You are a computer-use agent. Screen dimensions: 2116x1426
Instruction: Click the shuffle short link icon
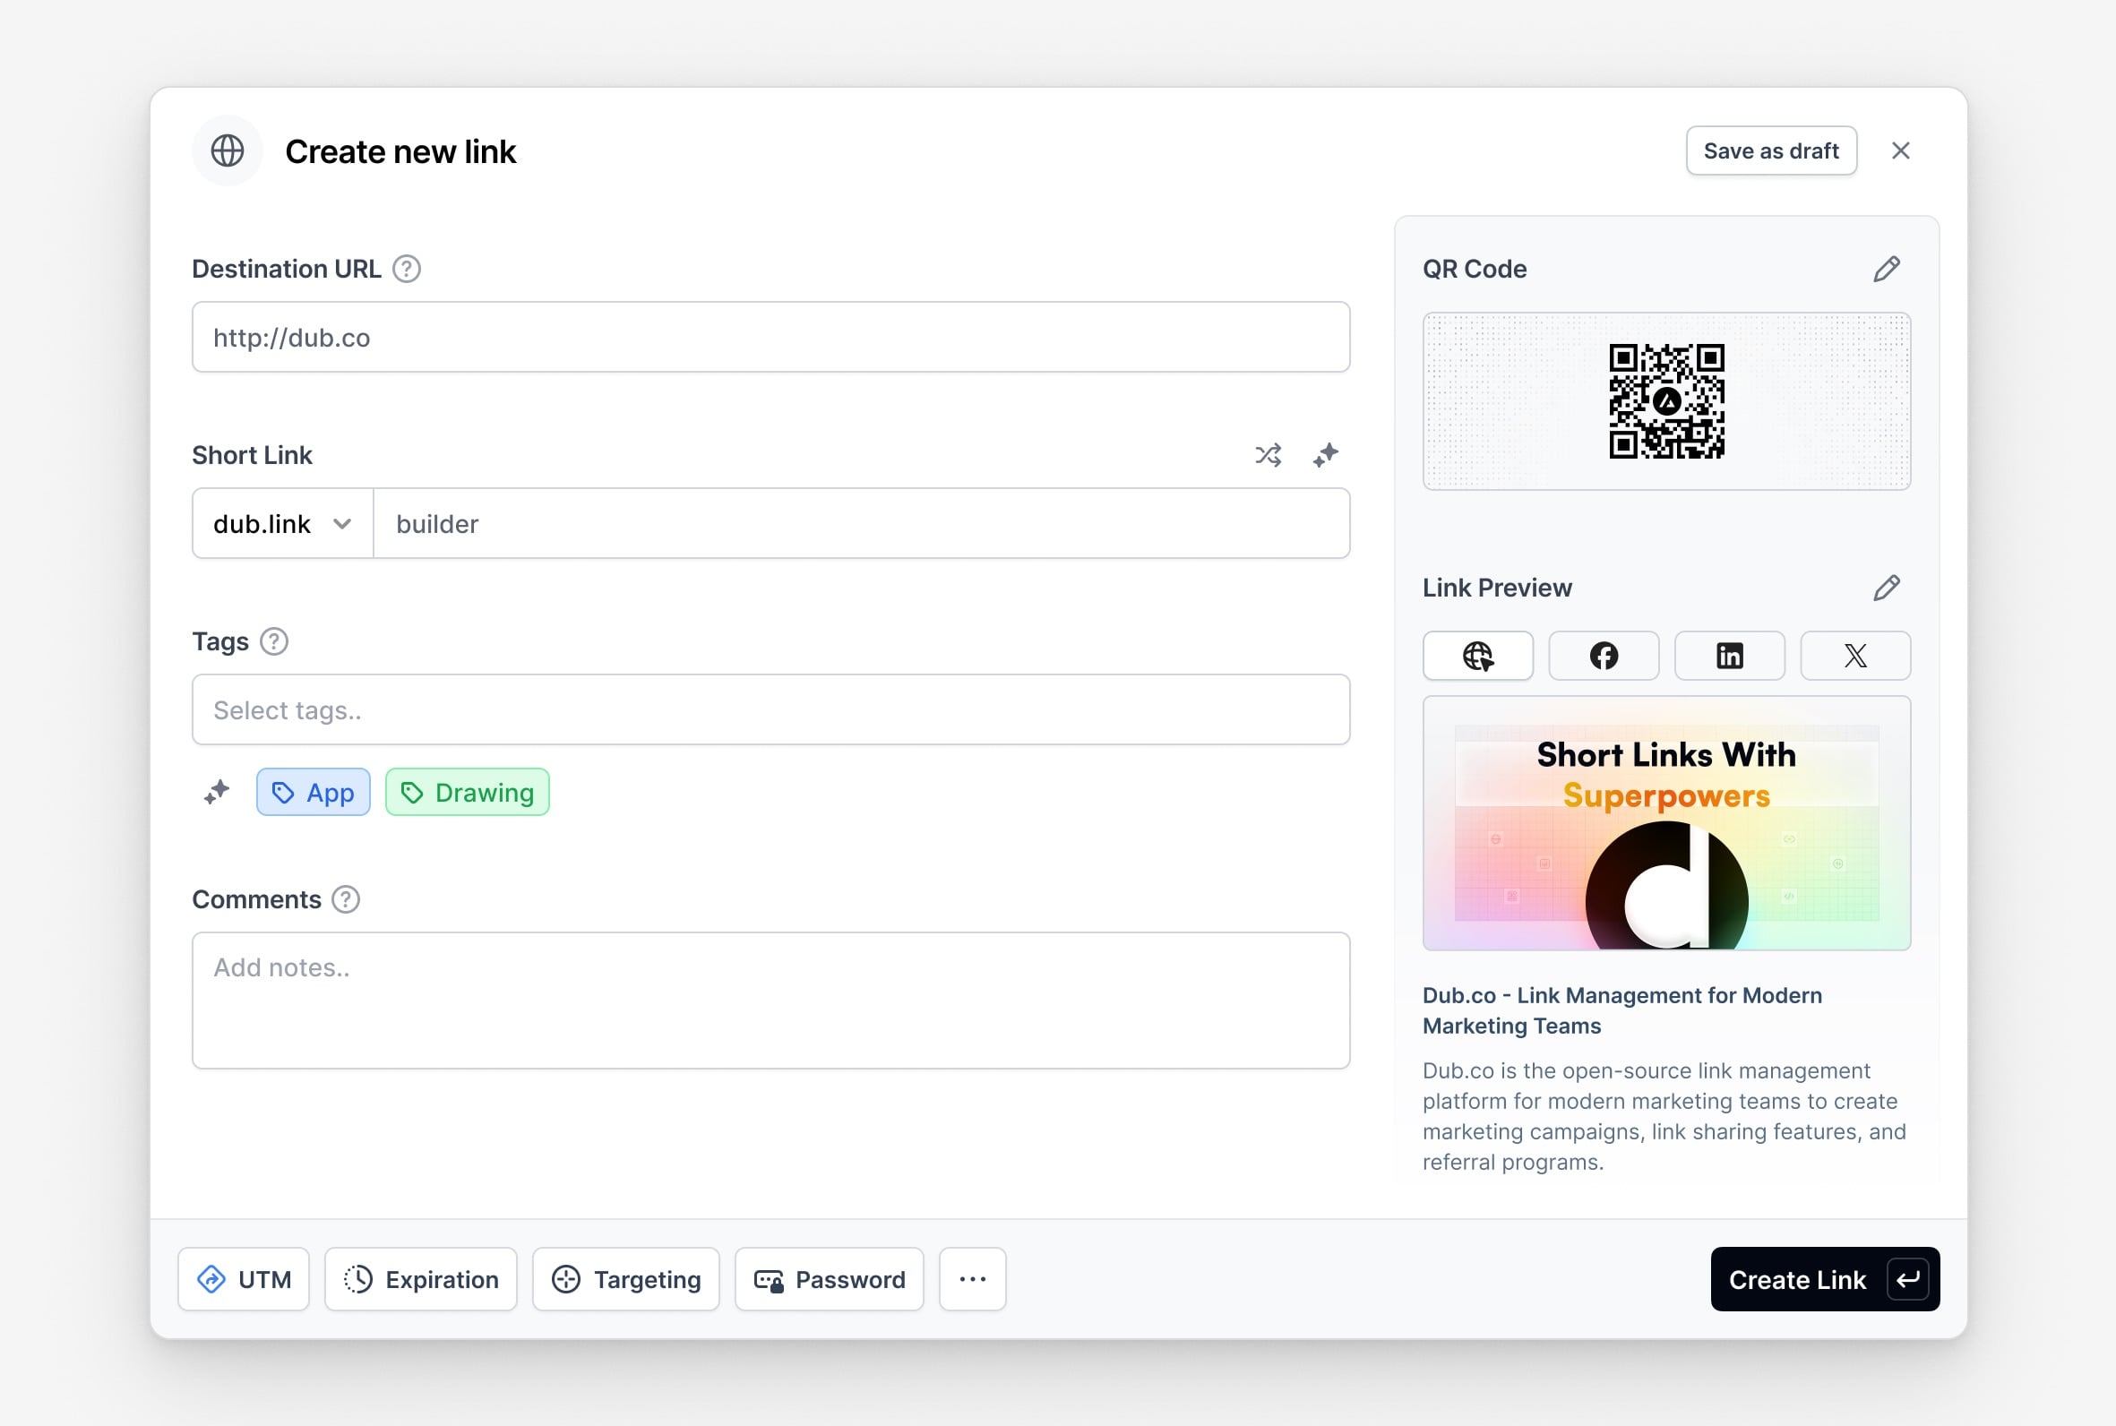pyautogui.click(x=1269, y=453)
